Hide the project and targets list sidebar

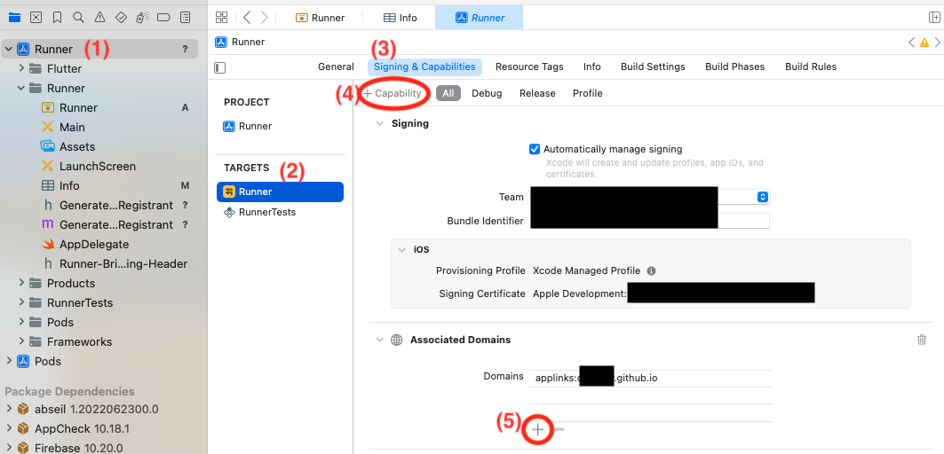coord(219,67)
